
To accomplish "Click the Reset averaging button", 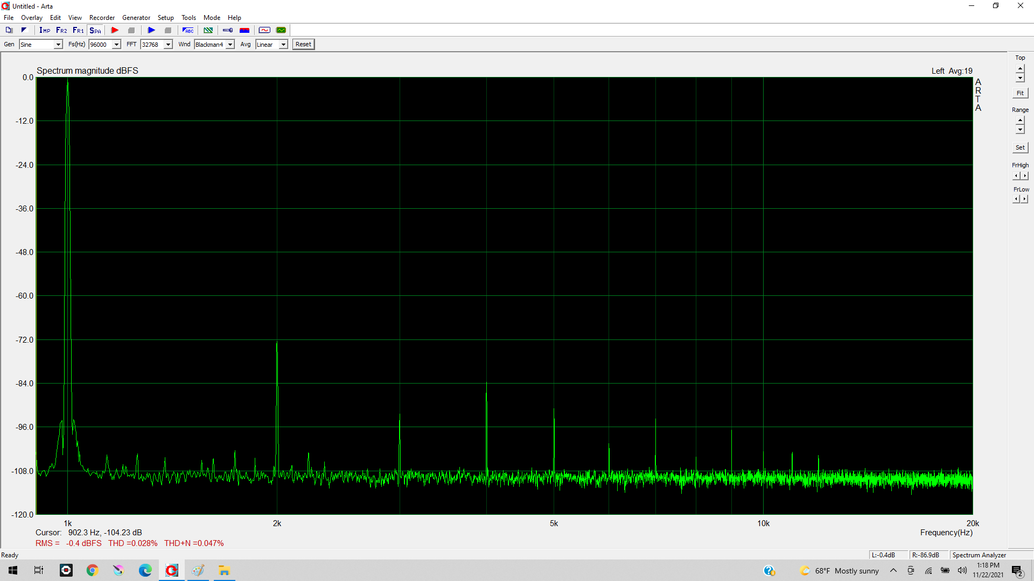I will pyautogui.click(x=303, y=45).
